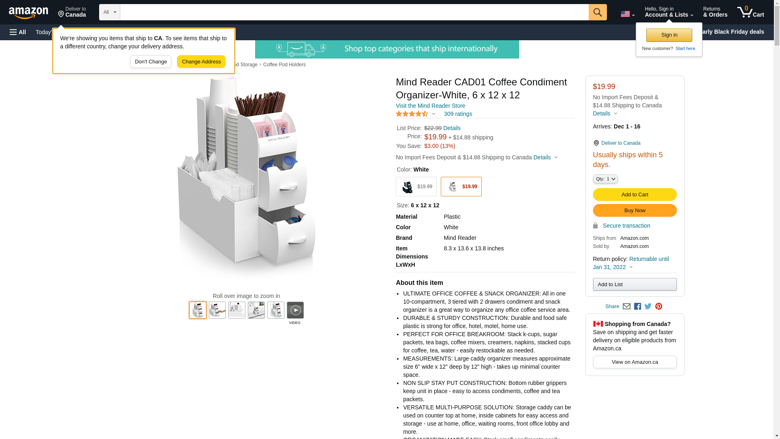780x439 pixels.
Task: Share product via email icon
Action: (626, 306)
